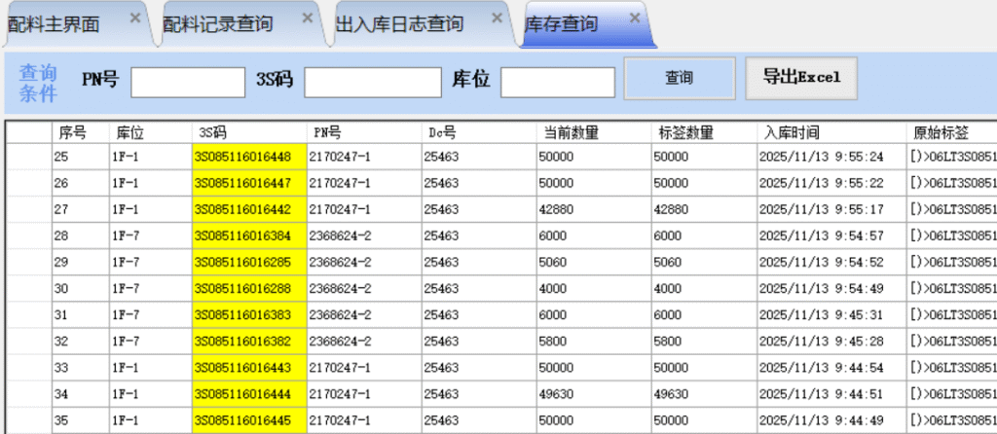997x434 pixels.
Task: Click 原始标签 cell in row 31
Action: (x=952, y=315)
